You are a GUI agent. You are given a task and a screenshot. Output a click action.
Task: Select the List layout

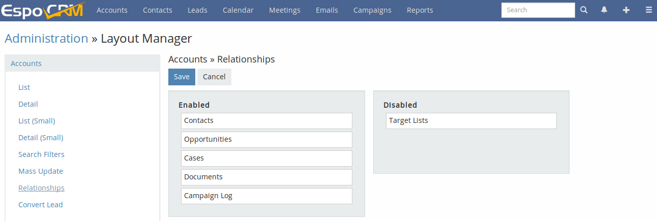(24, 87)
